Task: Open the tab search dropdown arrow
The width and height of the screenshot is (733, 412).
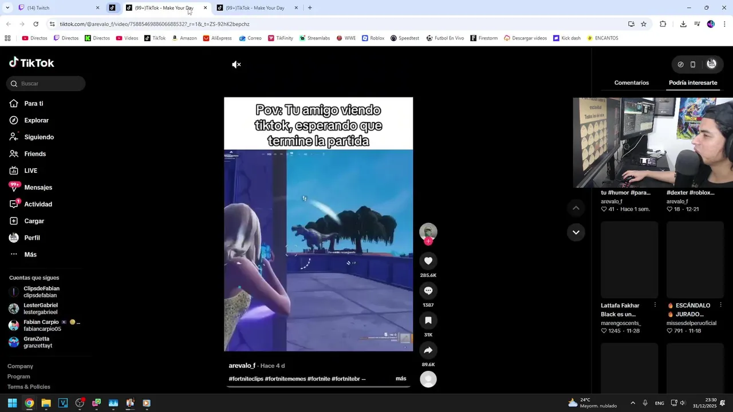Action: (7, 8)
